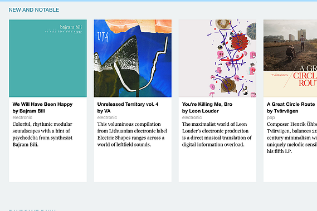Viewport: 317px width, 211px height.
Task: Click the You're Killing Me, Bro title
Action: 207,104
